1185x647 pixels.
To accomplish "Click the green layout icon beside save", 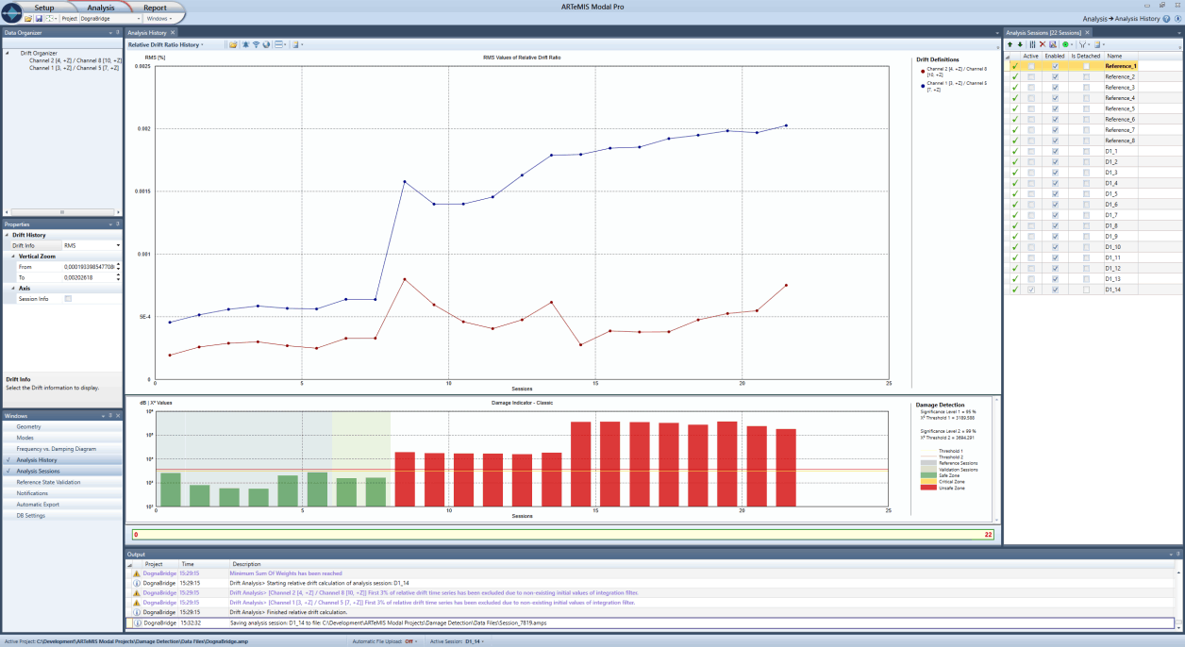I will pos(49,18).
